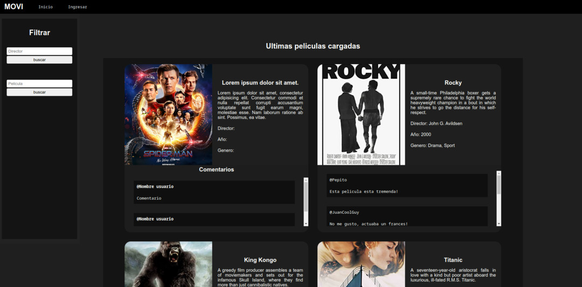Focus the Director filter field
Screen dimensions: 582x287
[39, 51]
